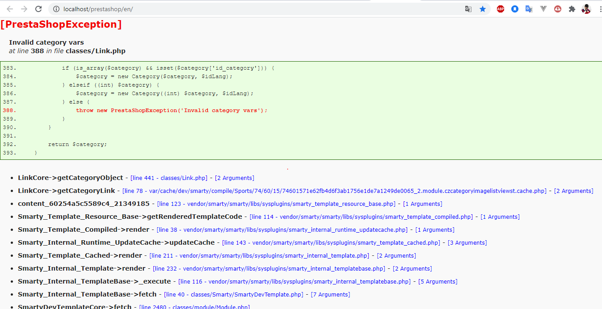Open the line 78 czcategoryimagelistviewst cache file link

coord(334,191)
